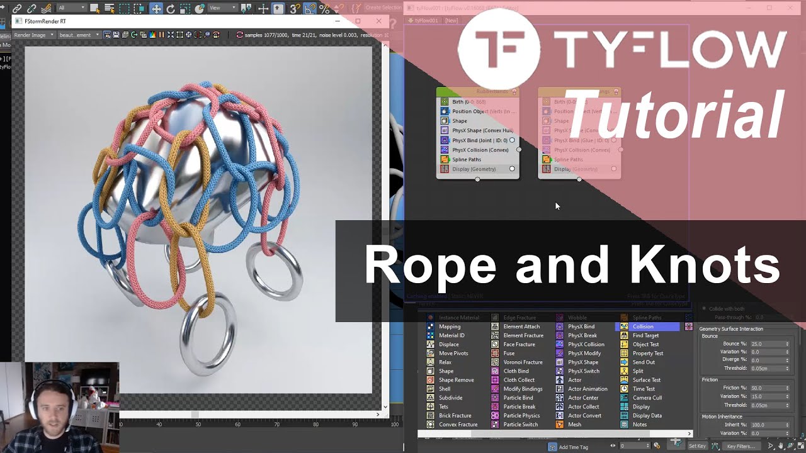The height and width of the screenshot is (453, 806).
Task: Open the beauty element dropdown in FStormRender
Action: tap(79, 35)
